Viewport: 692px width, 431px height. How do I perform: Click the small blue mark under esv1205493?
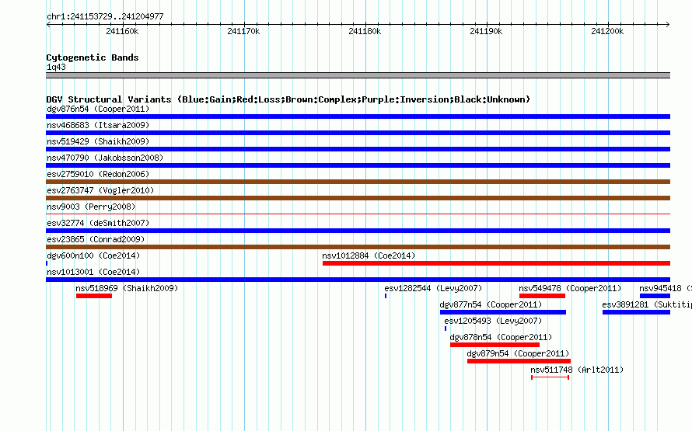click(x=446, y=328)
